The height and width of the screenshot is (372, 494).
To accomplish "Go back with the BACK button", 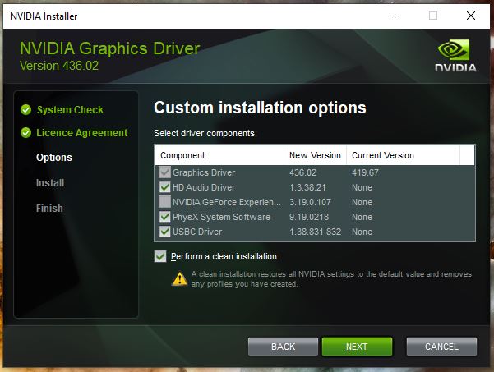I will point(283,347).
